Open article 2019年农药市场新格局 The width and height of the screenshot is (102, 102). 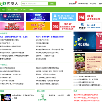(7, 68)
